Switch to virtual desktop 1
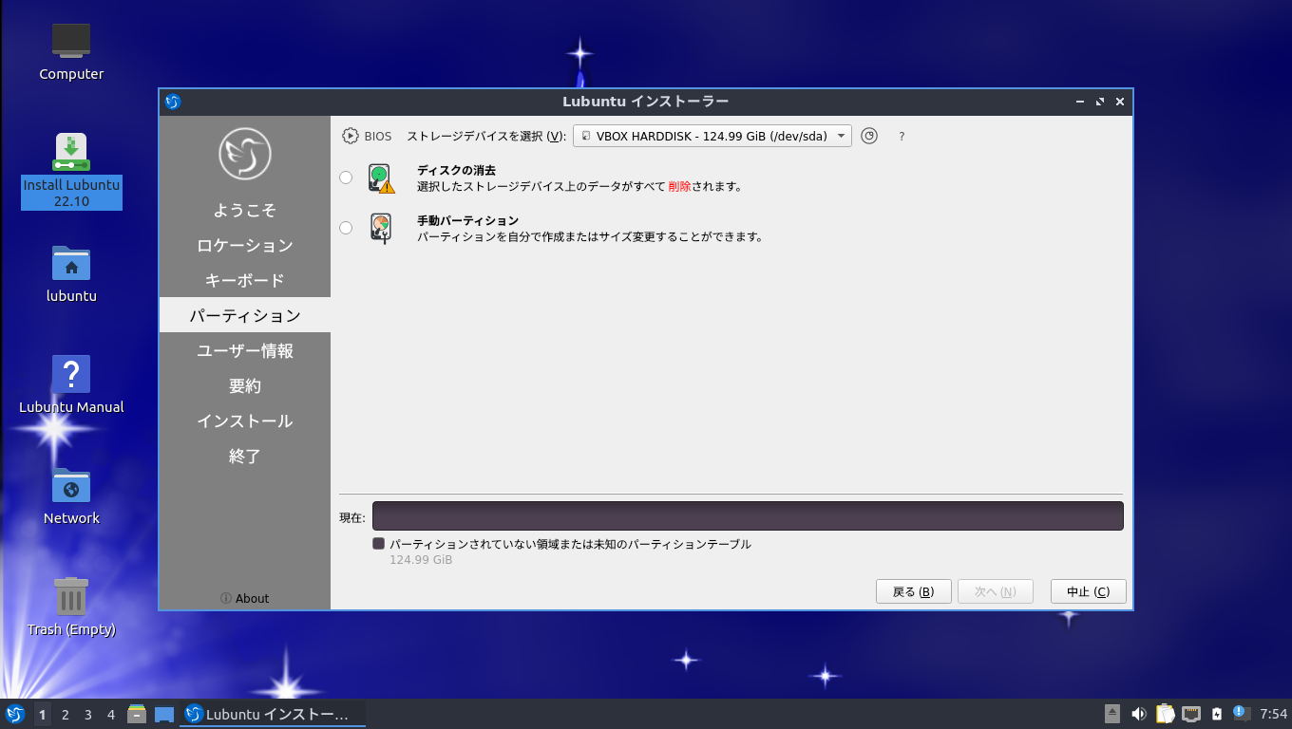The image size is (1292, 729). pos(42,715)
